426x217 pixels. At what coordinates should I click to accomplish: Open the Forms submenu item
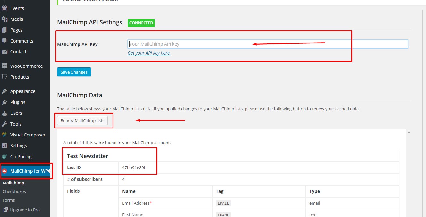9,200
